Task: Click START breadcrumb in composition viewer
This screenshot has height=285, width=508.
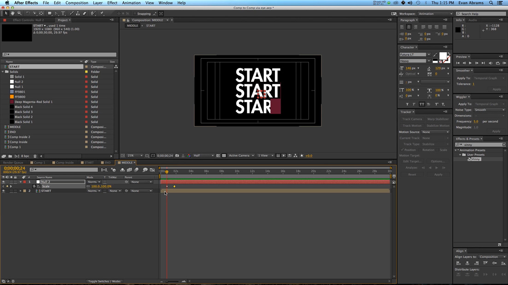Action: 151,26
